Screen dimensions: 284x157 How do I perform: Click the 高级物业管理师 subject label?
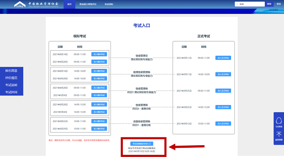point(142,121)
